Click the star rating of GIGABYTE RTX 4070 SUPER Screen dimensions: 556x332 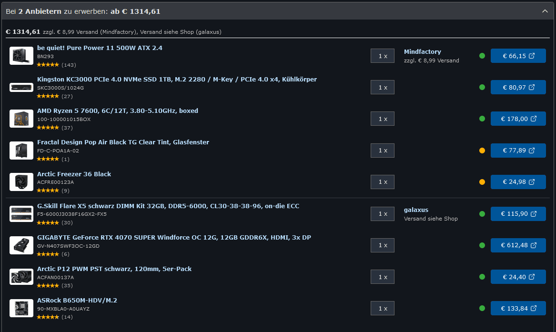click(x=48, y=254)
